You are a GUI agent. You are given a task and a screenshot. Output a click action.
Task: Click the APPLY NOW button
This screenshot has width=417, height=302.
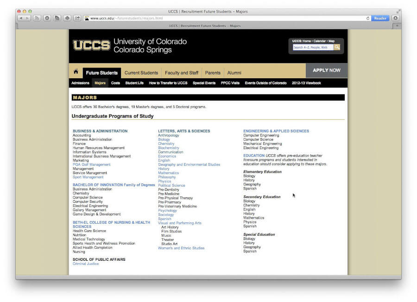[x=327, y=70]
